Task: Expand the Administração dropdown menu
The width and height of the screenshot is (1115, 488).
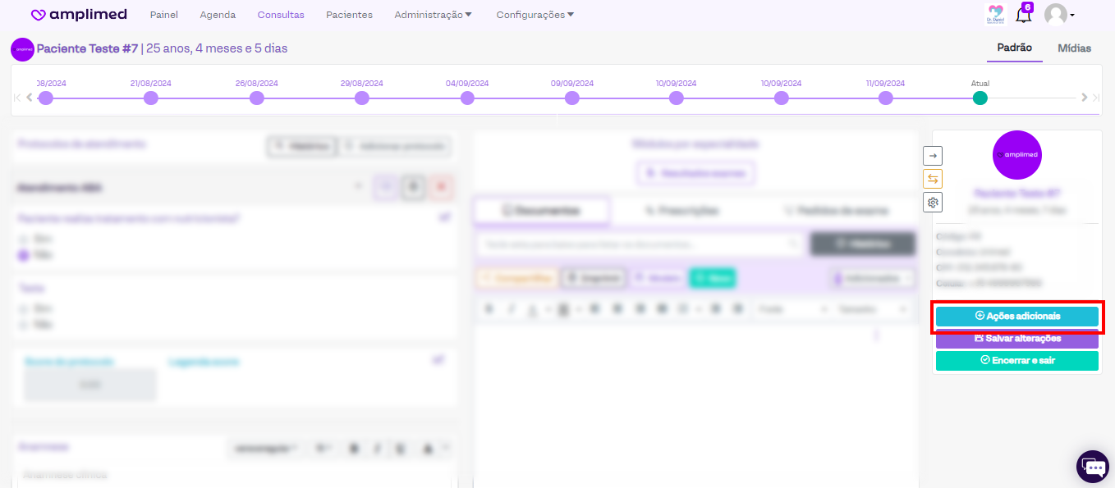Action: click(x=433, y=15)
